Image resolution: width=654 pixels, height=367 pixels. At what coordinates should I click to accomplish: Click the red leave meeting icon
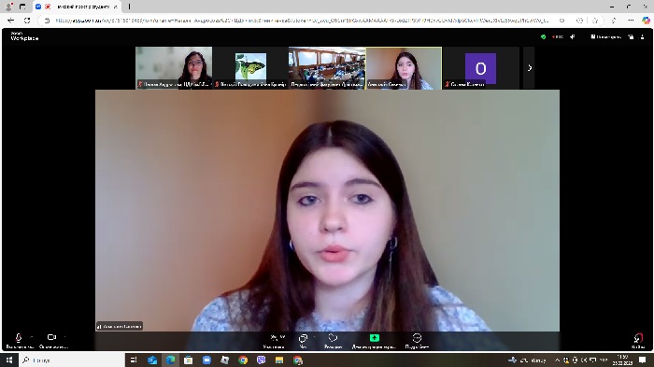click(638, 338)
